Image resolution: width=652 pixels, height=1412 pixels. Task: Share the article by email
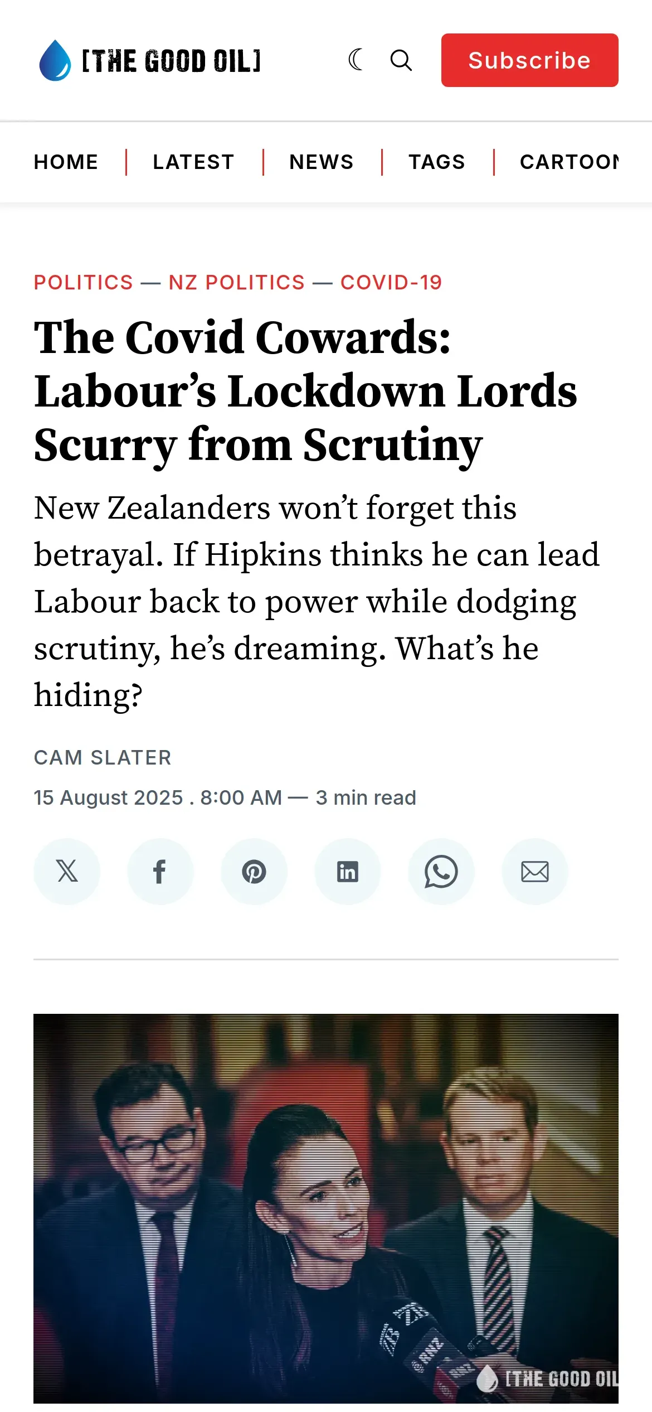click(535, 871)
